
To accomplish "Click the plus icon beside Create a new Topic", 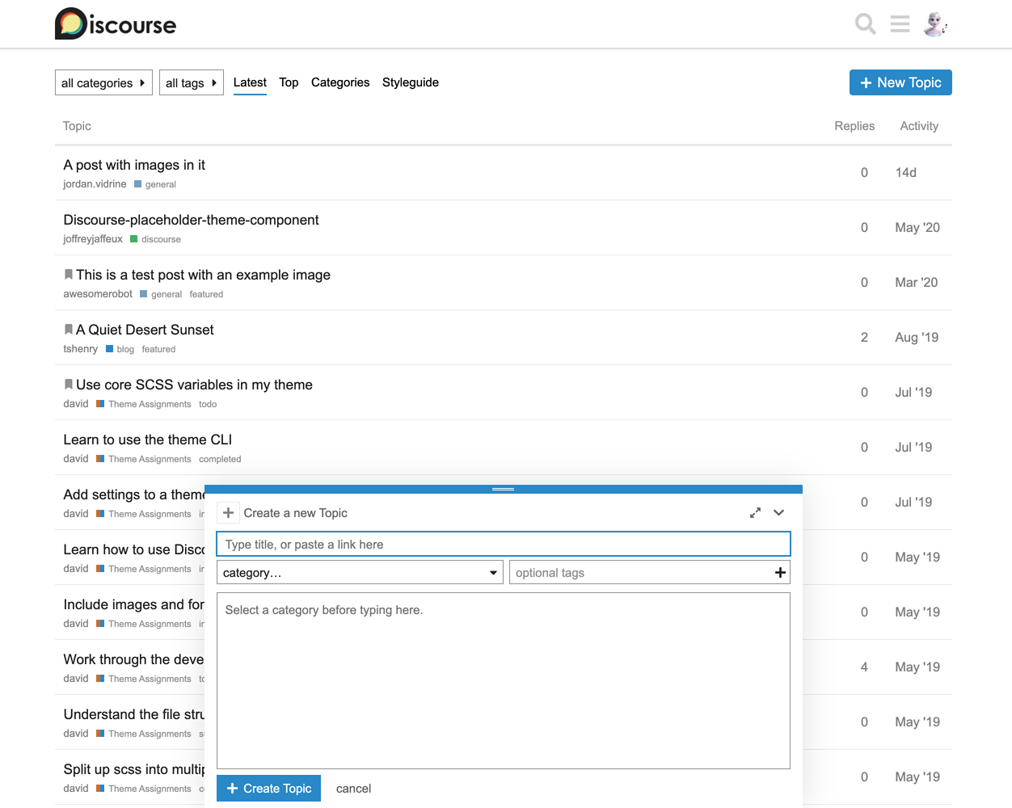I will [229, 513].
